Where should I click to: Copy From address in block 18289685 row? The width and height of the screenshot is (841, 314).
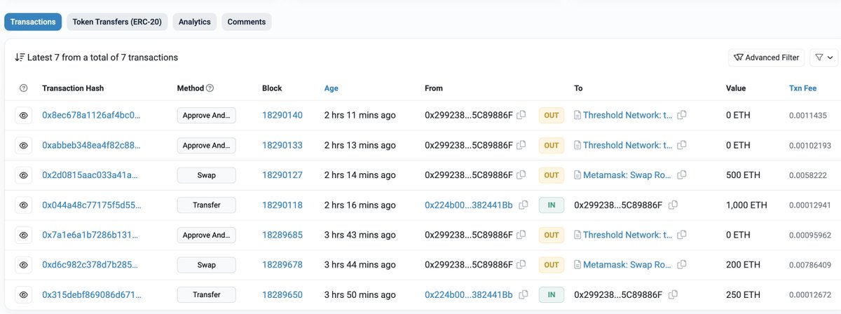(521, 235)
